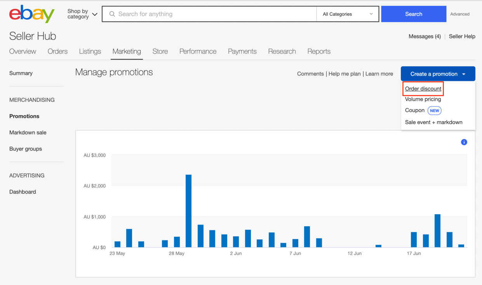Click the blue Search button

pos(414,14)
